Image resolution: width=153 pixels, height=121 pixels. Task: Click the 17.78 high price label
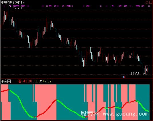click(x=17, y=8)
